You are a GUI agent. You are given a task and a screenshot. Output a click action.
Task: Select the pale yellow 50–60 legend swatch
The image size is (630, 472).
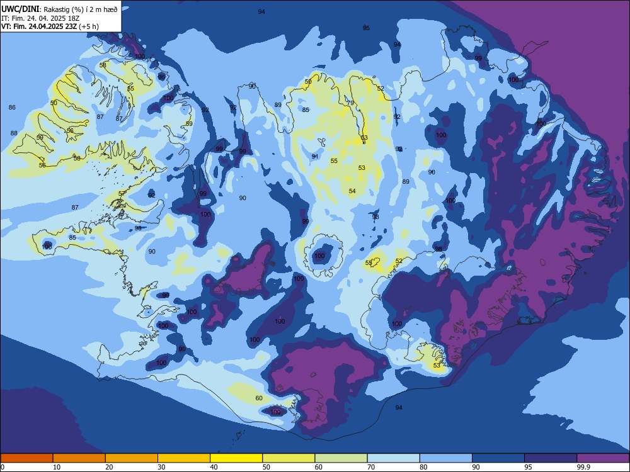coord(289,458)
